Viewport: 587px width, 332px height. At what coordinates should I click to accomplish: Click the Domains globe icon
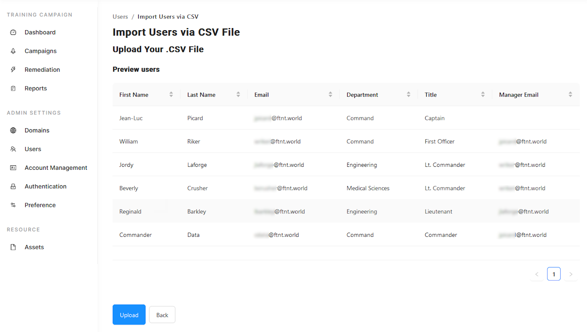click(13, 130)
